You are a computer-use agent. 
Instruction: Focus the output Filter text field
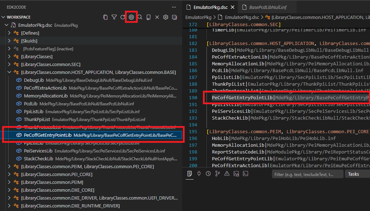click(307, 174)
